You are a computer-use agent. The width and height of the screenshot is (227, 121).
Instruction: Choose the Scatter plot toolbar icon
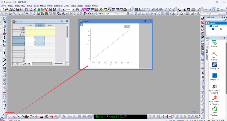16,117
